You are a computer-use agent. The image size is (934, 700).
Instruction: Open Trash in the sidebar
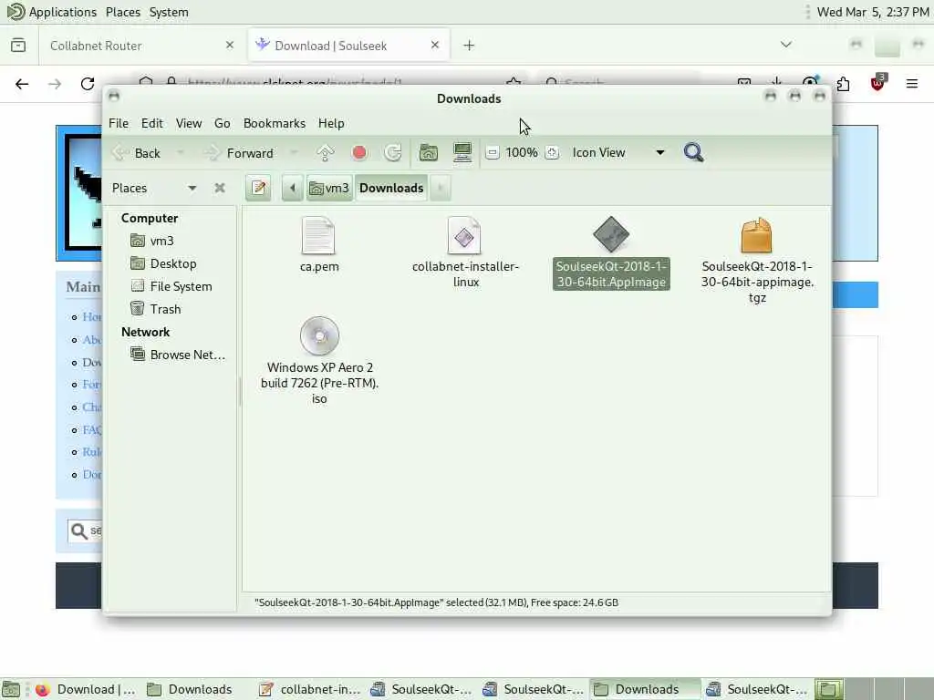click(x=155, y=309)
